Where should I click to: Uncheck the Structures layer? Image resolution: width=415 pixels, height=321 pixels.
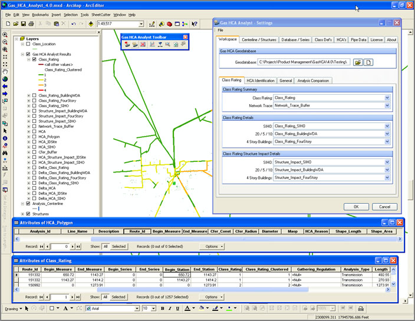(x=28, y=214)
